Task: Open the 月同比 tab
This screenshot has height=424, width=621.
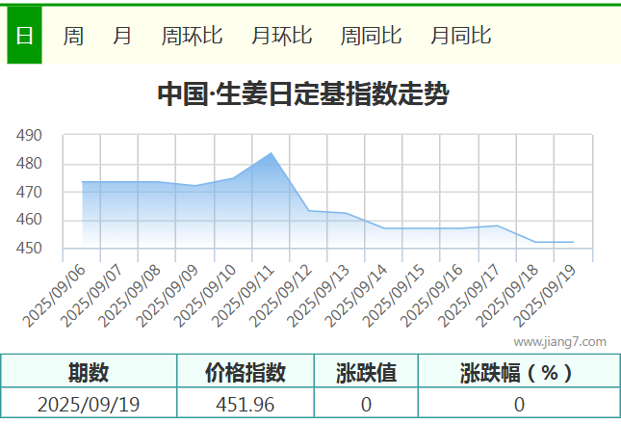Action: click(x=460, y=36)
